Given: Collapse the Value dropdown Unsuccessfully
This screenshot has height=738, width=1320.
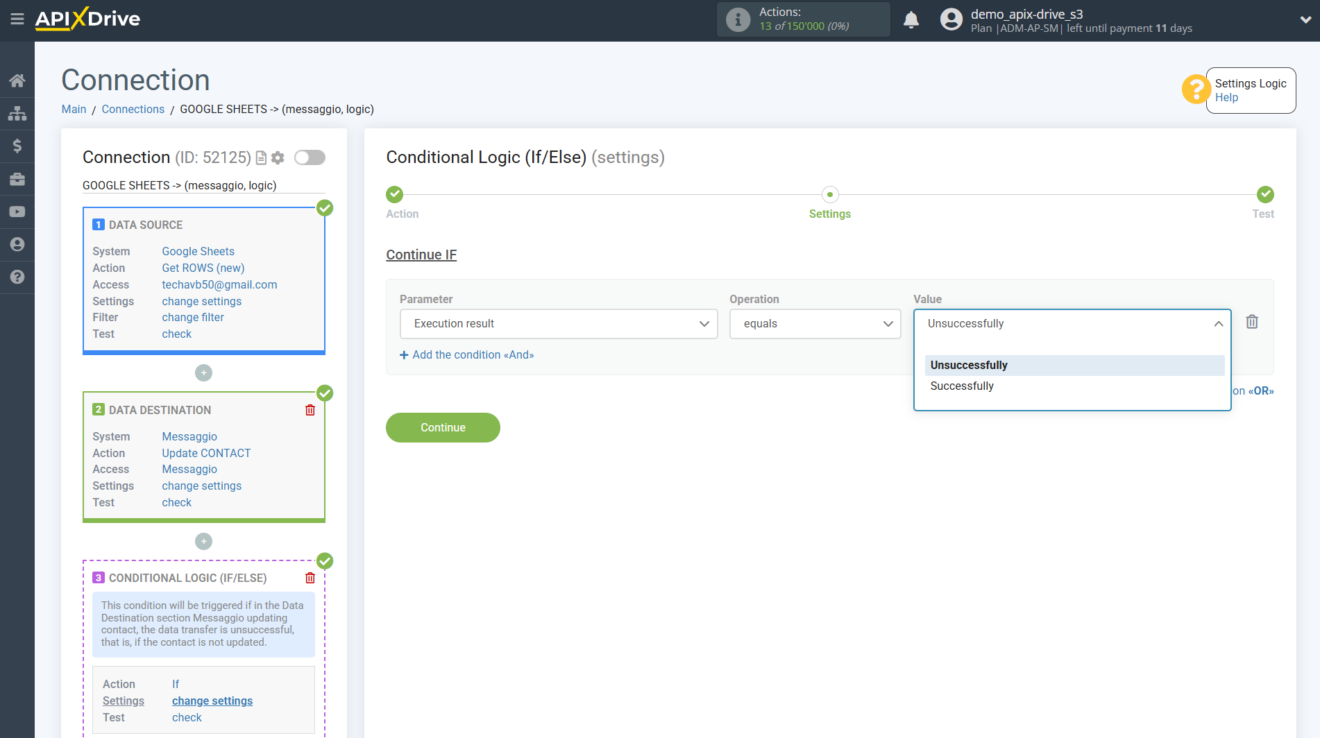Looking at the screenshot, I should click(x=1072, y=324).
